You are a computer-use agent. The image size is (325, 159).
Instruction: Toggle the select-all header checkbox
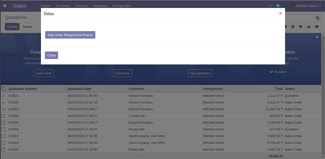pos(3,89)
